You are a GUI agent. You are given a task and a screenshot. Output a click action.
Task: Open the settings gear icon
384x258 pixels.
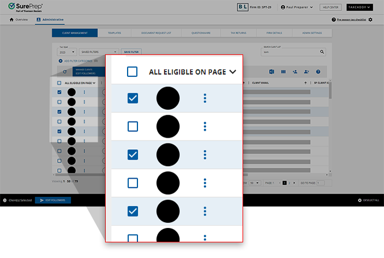tap(370, 20)
